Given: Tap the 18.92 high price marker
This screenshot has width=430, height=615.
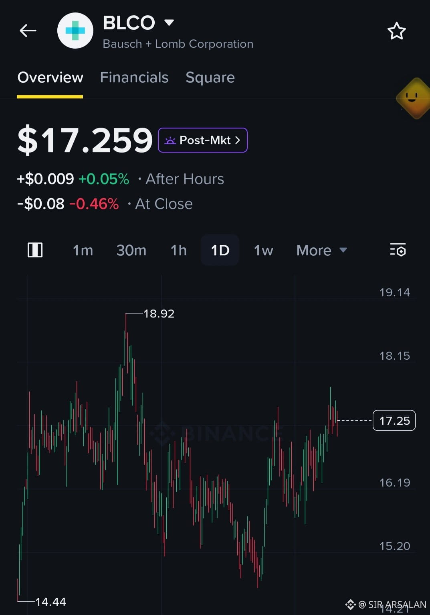Looking at the screenshot, I should tap(159, 314).
